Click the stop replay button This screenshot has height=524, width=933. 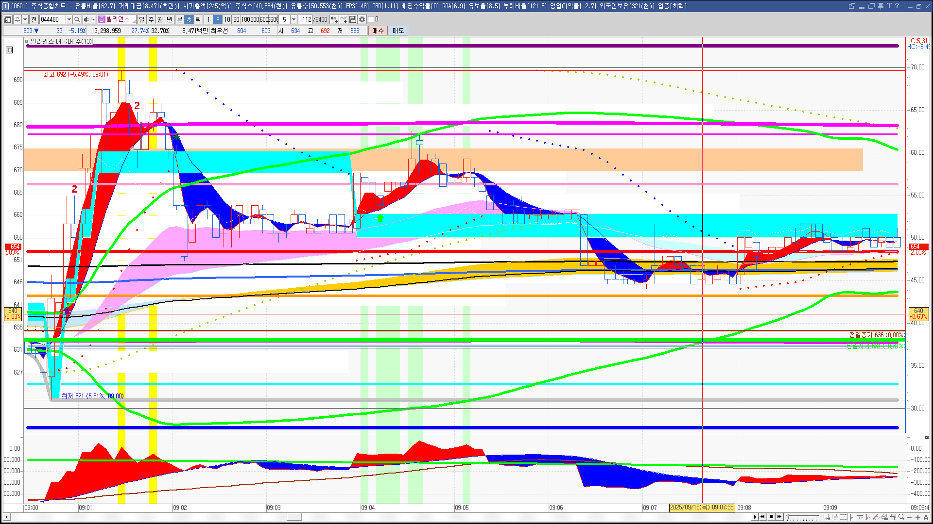click(771, 517)
